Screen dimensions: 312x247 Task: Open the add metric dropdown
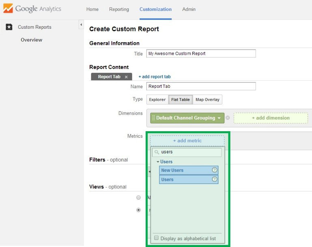187,141
